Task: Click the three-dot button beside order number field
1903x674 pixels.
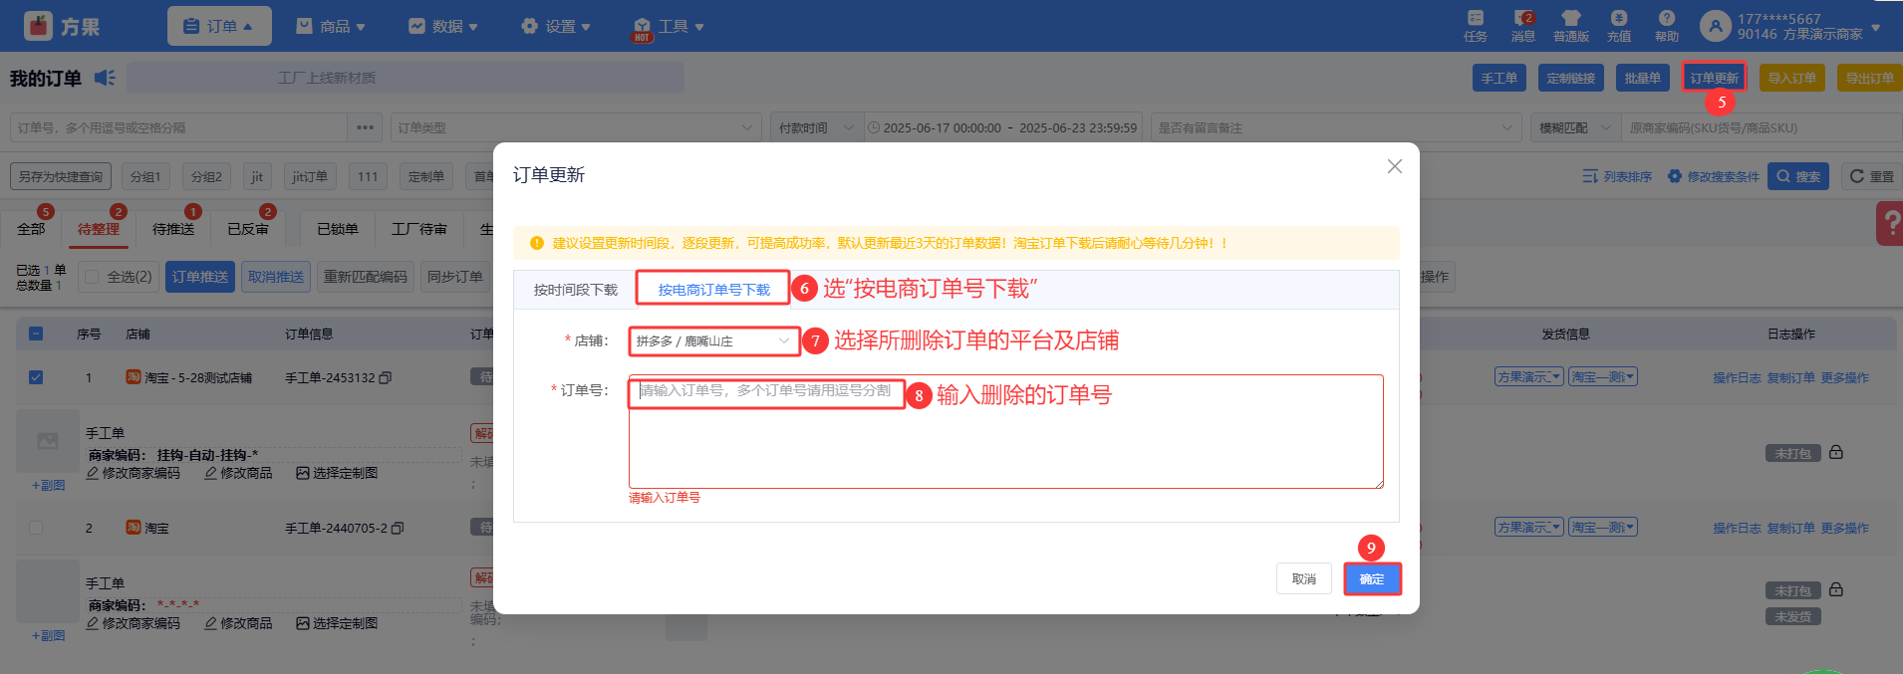Action: tap(365, 127)
